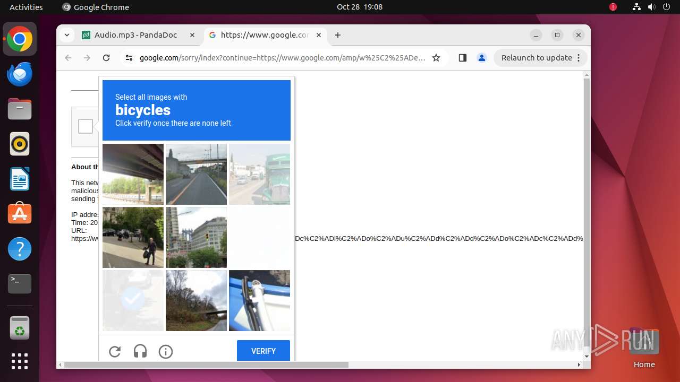This screenshot has width=680, height=382.
Task: Open the volume speaker icon in top bar
Action: point(651,7)
